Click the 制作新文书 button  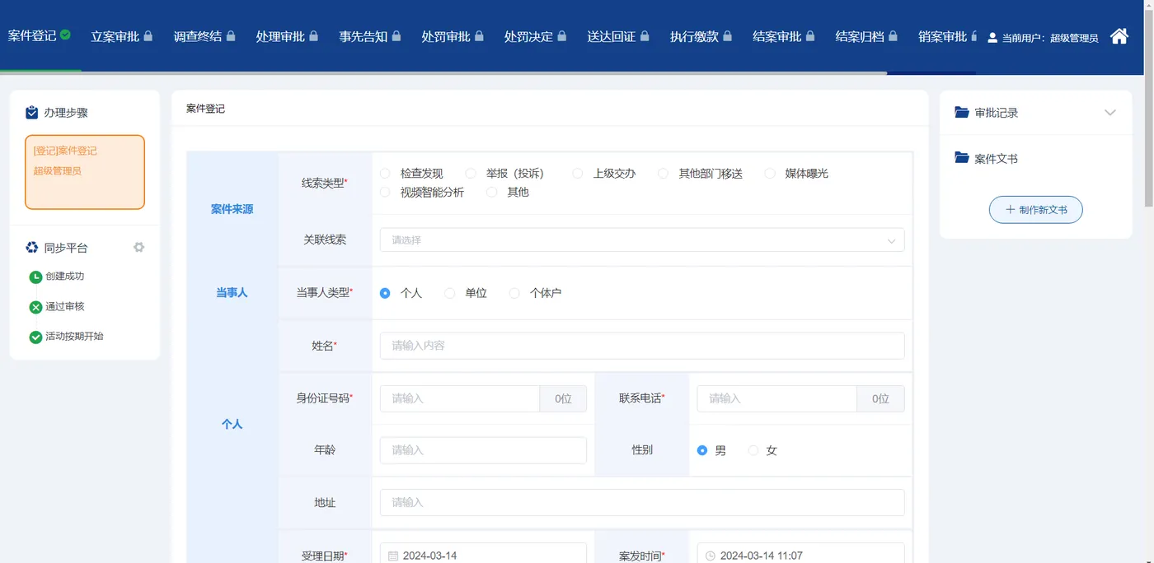(1035, 210)
